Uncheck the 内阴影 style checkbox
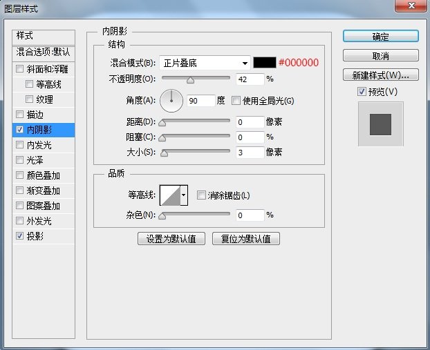430x350 pixels. point(20,130)
